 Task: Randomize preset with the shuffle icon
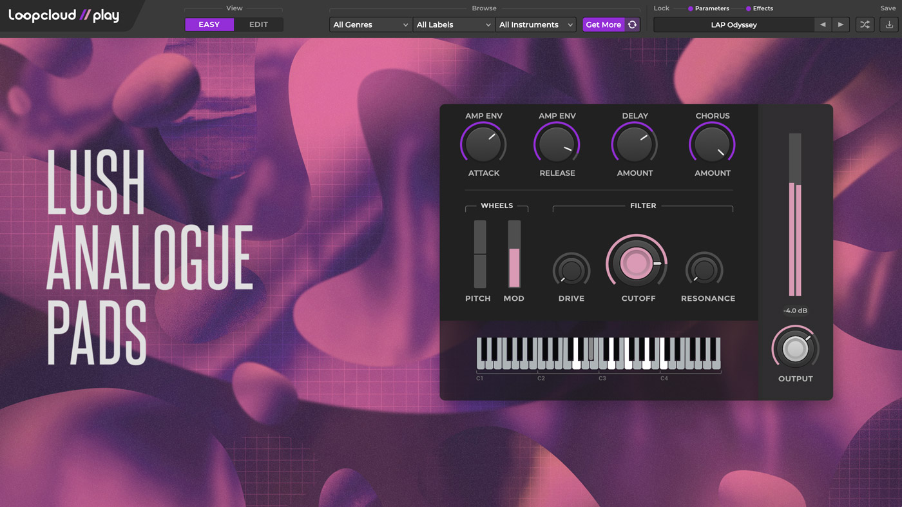pos(865,24)
